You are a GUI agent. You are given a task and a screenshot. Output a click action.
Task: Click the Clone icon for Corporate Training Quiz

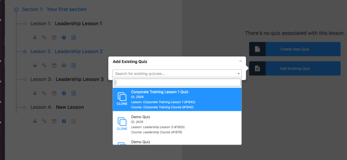tap(122, 99)
